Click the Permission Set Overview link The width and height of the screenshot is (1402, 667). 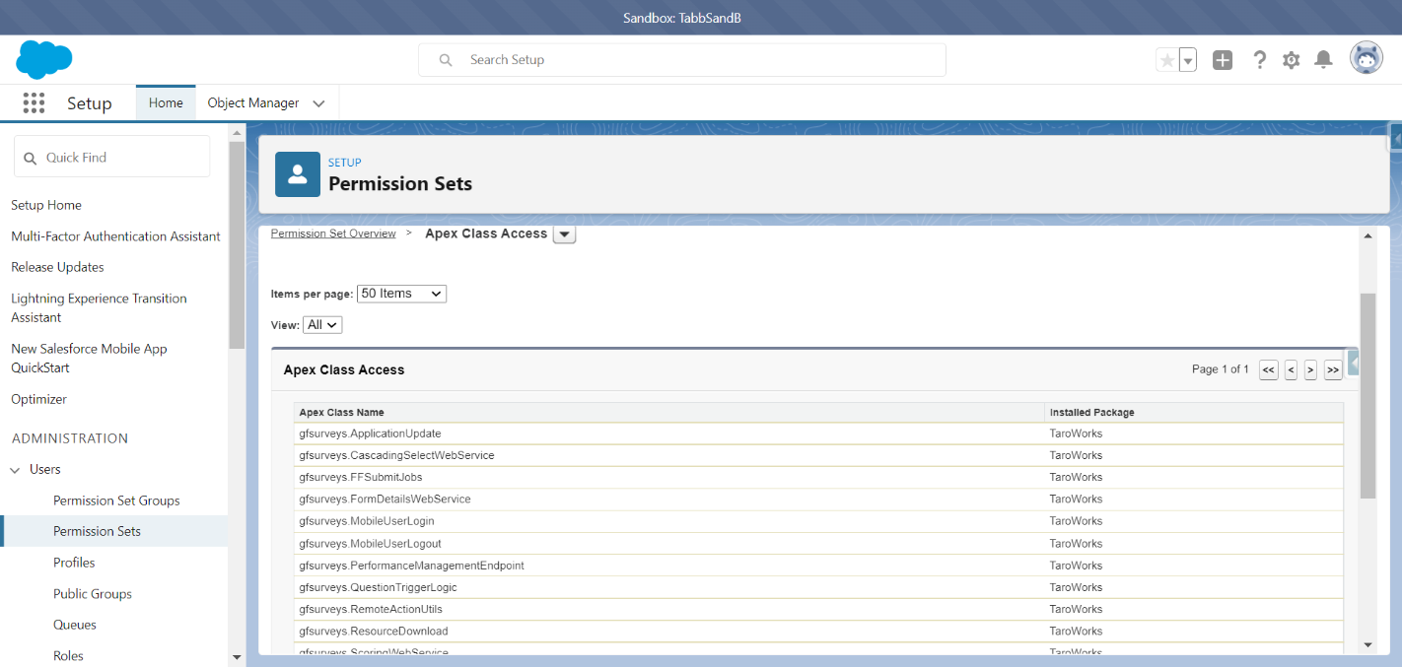click(x=333, y=233)
